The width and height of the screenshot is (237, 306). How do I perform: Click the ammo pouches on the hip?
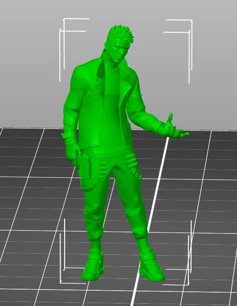tap(132, 166)
